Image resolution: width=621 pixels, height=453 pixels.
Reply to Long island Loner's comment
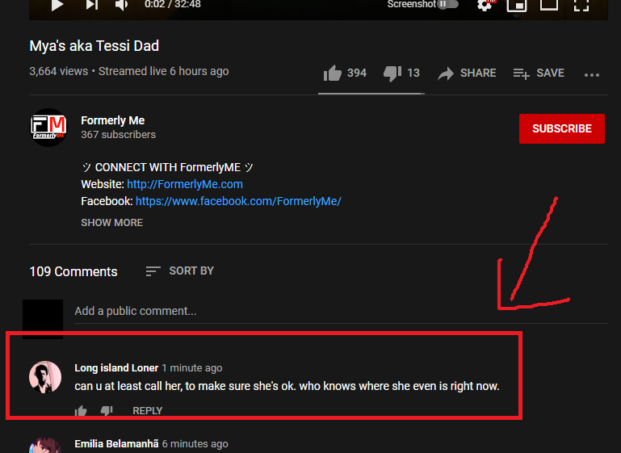click(x=147, y=411)
